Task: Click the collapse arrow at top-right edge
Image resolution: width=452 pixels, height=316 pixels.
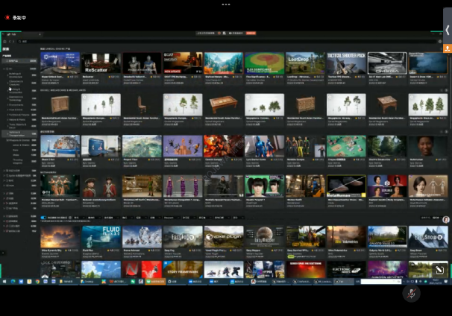Action: click(447, 29)
